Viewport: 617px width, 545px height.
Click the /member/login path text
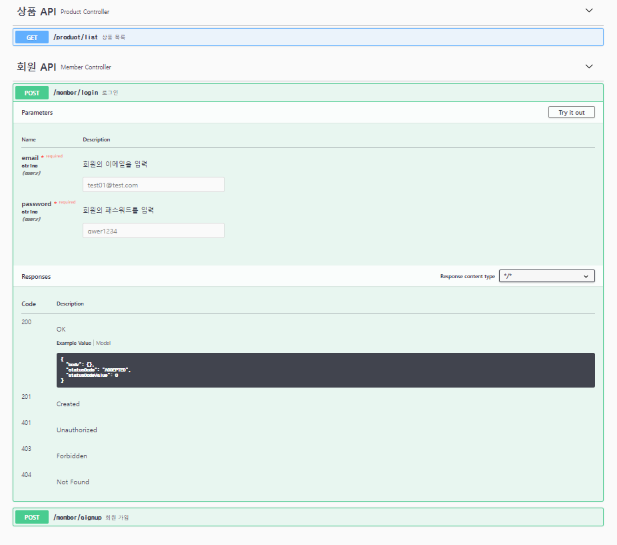[x=75, y=93]
